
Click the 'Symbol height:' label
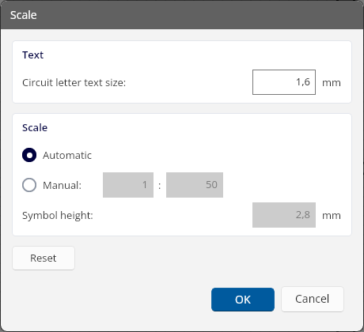coord(58,216)
